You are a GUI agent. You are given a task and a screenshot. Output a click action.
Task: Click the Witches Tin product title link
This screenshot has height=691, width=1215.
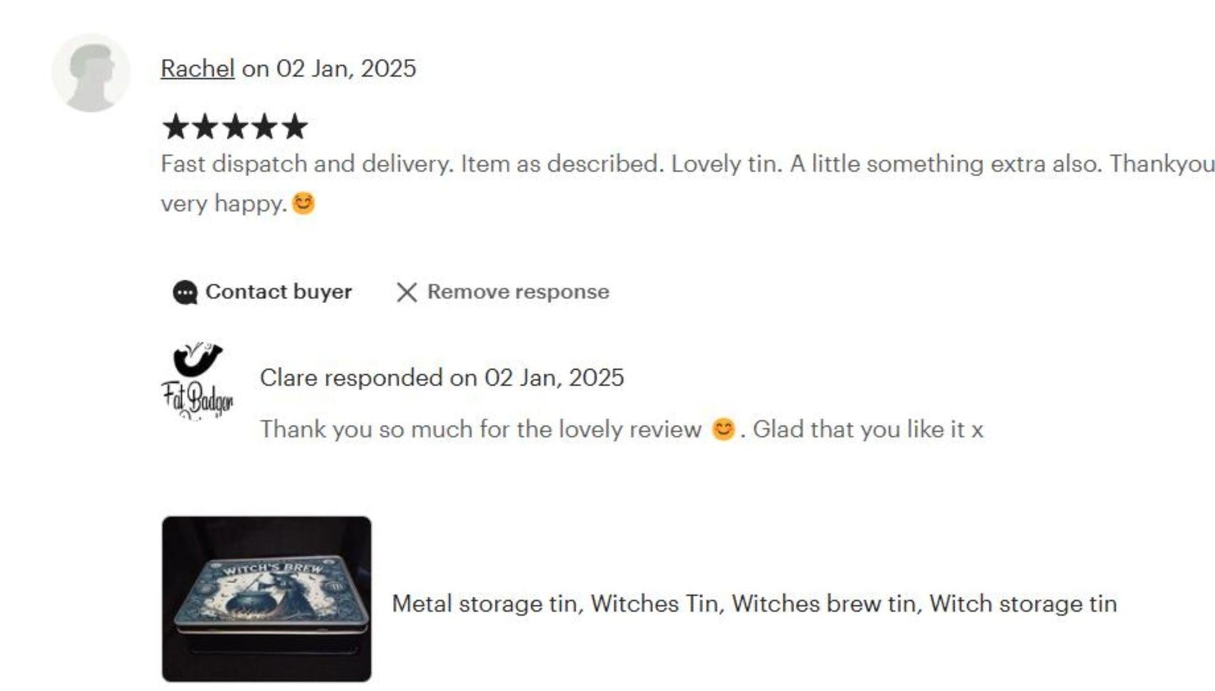click(x=753, y=602)
